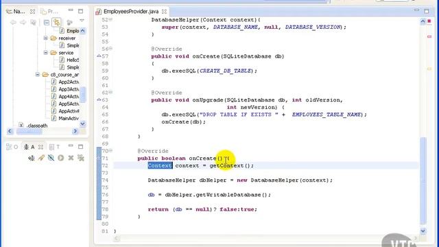Screen dimensions: 439x247
Task: Maximize the Ant view panel
Action: [x=81, y=146]
